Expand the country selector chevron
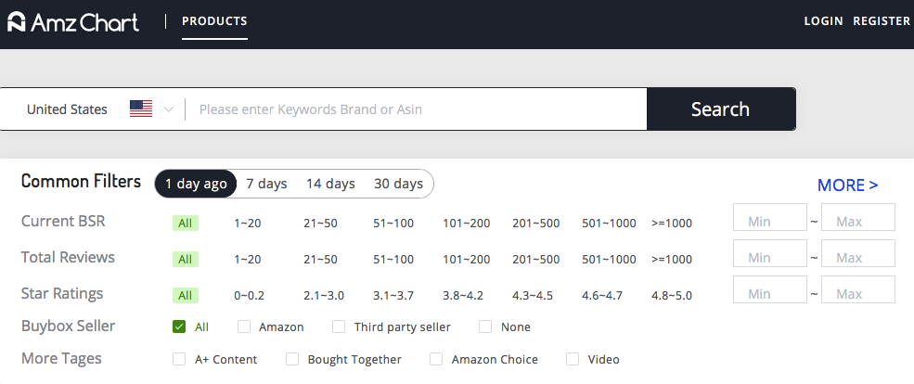This screenshot has width=914, height=384. (x=168, y=109)
